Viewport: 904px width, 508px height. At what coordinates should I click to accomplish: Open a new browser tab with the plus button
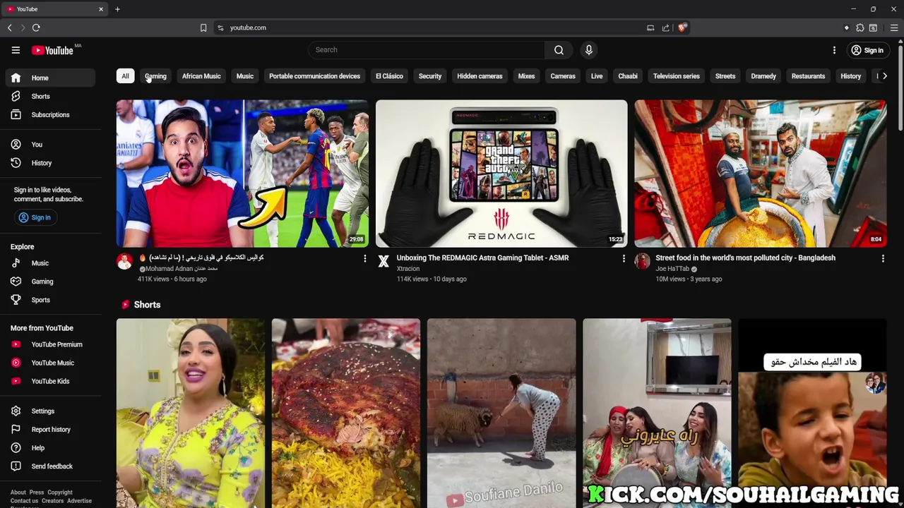click(x=117, y=9)
